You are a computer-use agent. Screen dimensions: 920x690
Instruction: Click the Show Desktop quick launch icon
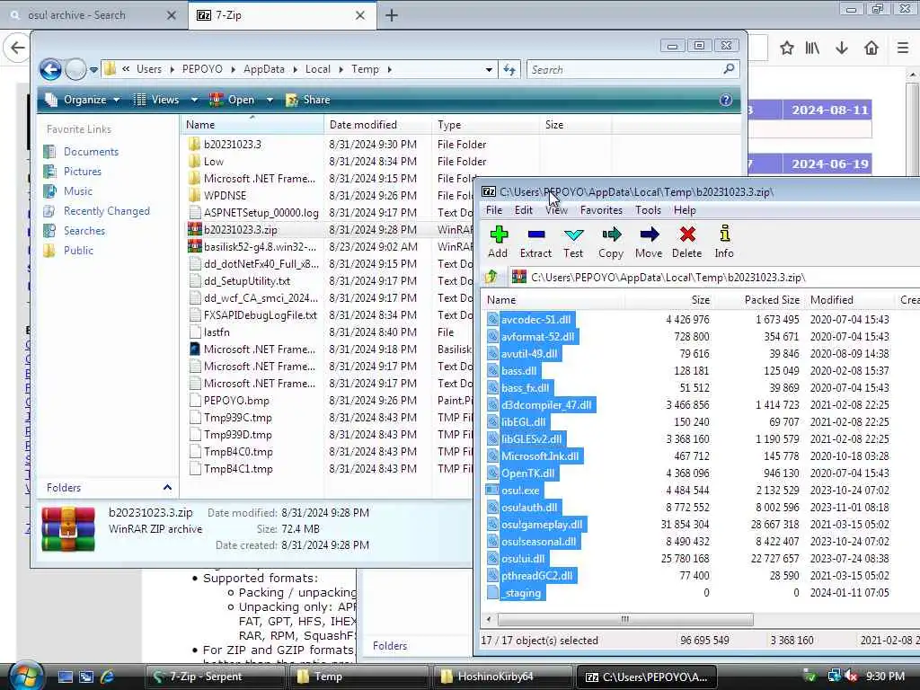pyautogui.click(x=65, y=677)
